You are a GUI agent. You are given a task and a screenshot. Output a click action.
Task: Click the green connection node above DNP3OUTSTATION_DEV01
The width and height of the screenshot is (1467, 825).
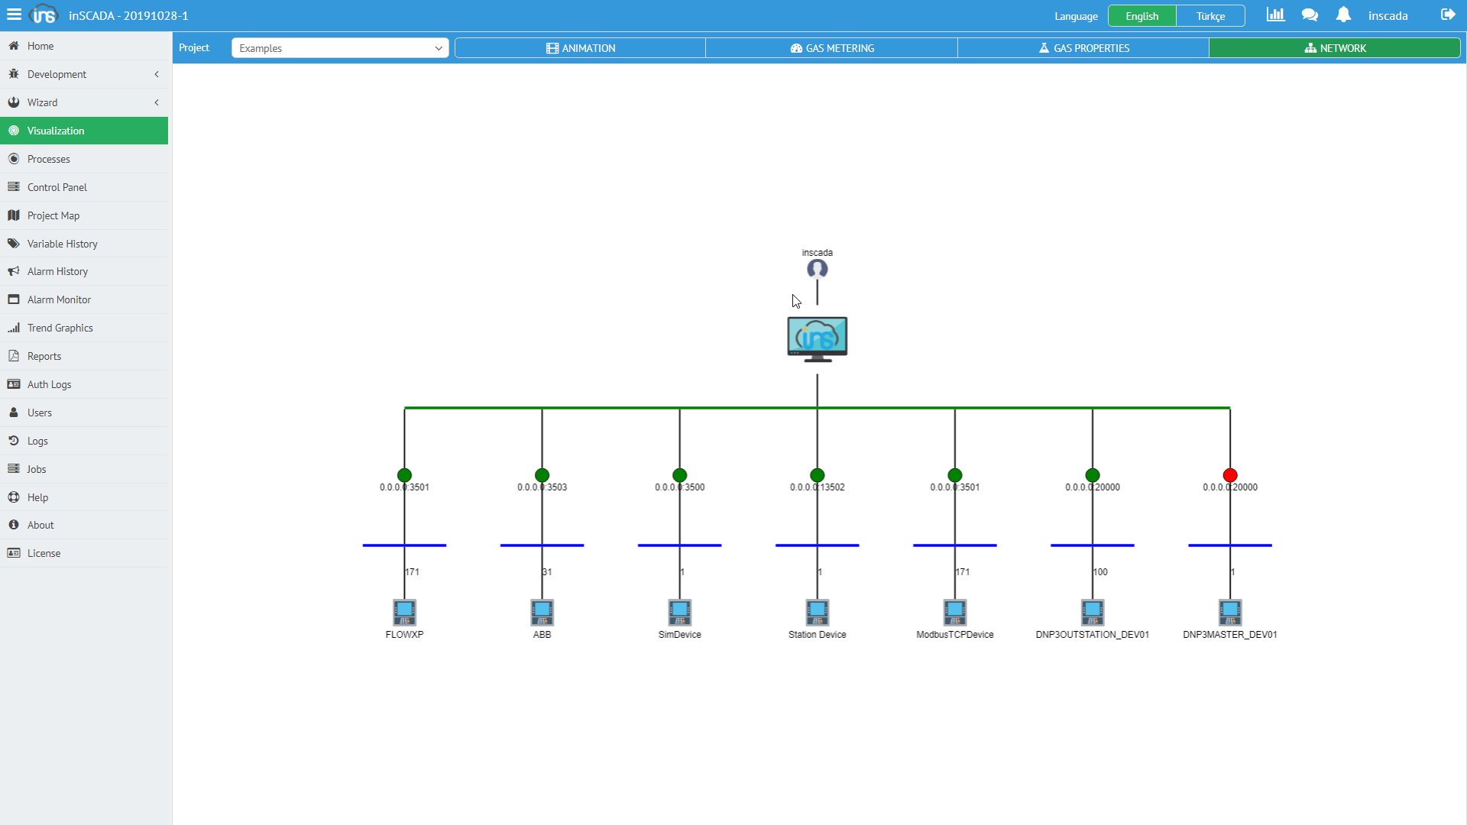1092,475
